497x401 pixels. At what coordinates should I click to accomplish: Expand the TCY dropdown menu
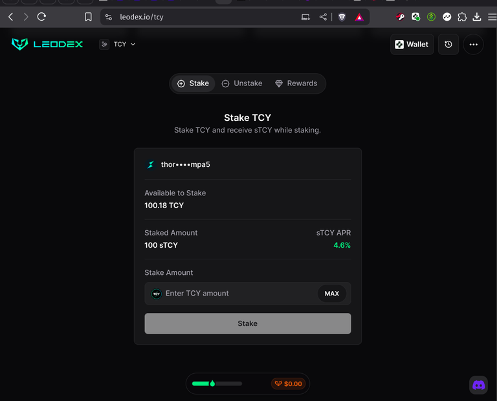tap(118, 45)
